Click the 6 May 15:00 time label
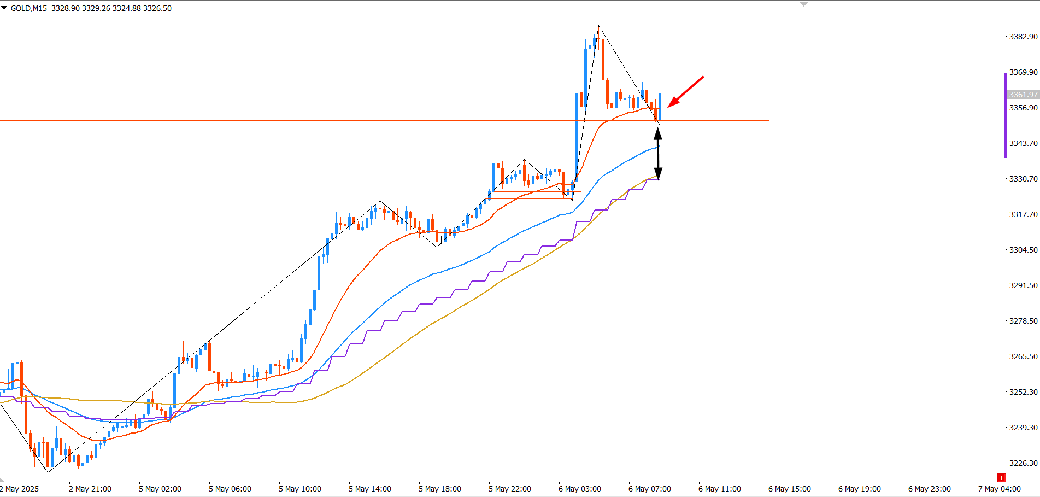This screenshot has height=497, width=1040. point(790,489)
